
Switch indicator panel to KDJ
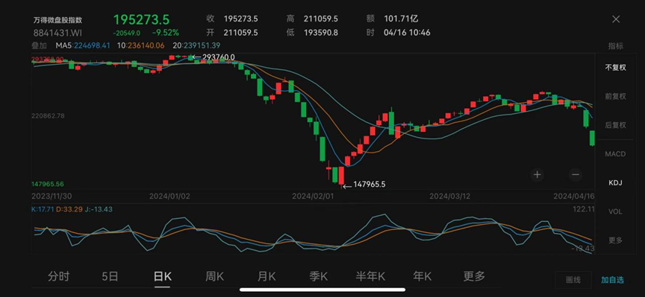tap(615, 183)
